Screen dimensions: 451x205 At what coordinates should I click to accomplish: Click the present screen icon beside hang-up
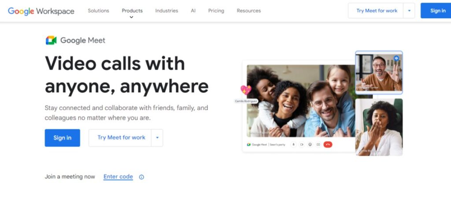(318, 144)
